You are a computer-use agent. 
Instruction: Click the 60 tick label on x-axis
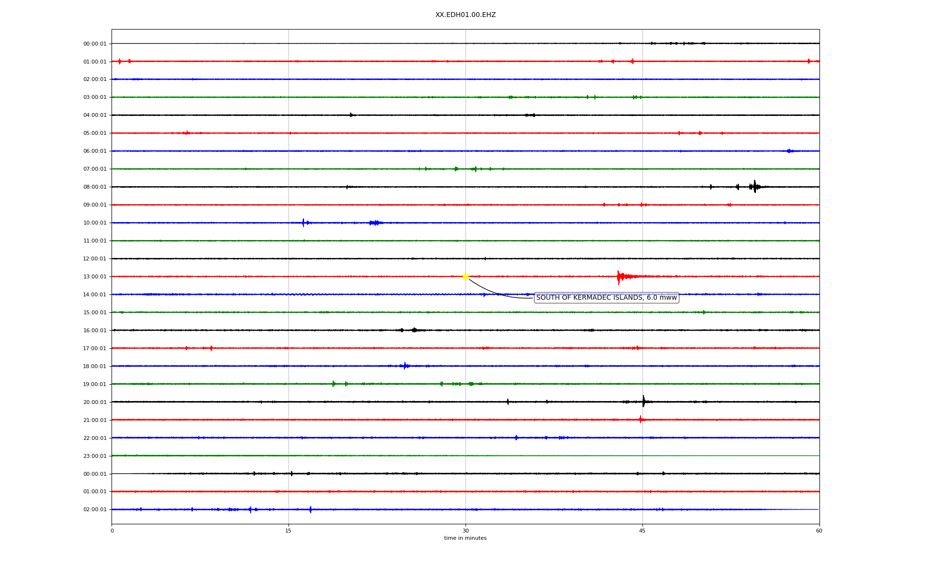[819, 531]
